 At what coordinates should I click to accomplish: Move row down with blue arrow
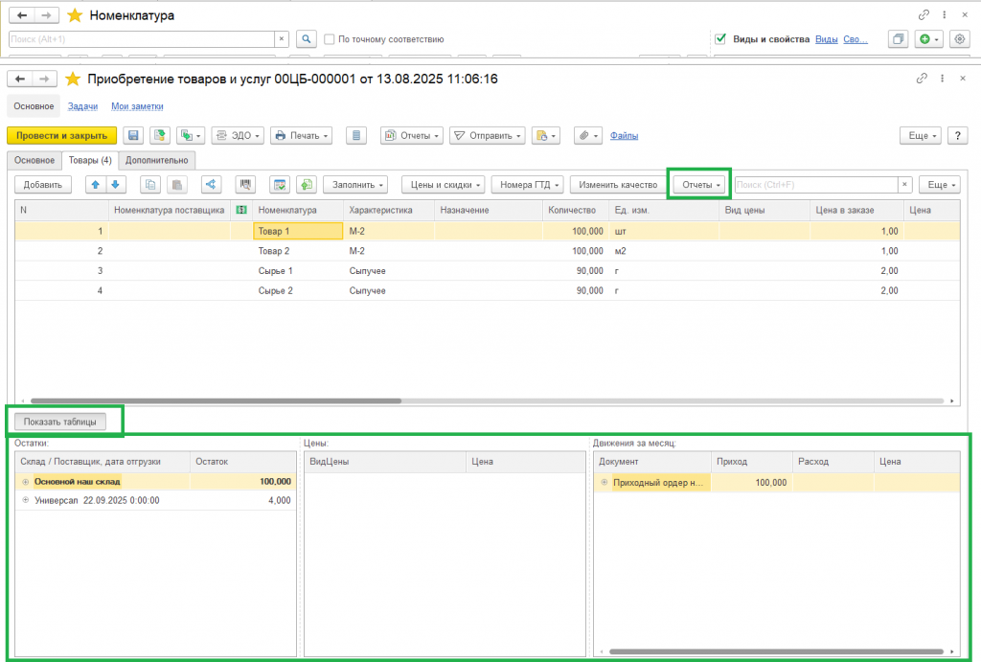(115, 185)
